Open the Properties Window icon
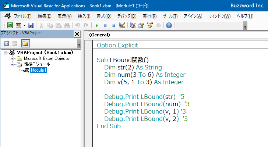Viewport: 268px width, 147px height. [141, 25]
